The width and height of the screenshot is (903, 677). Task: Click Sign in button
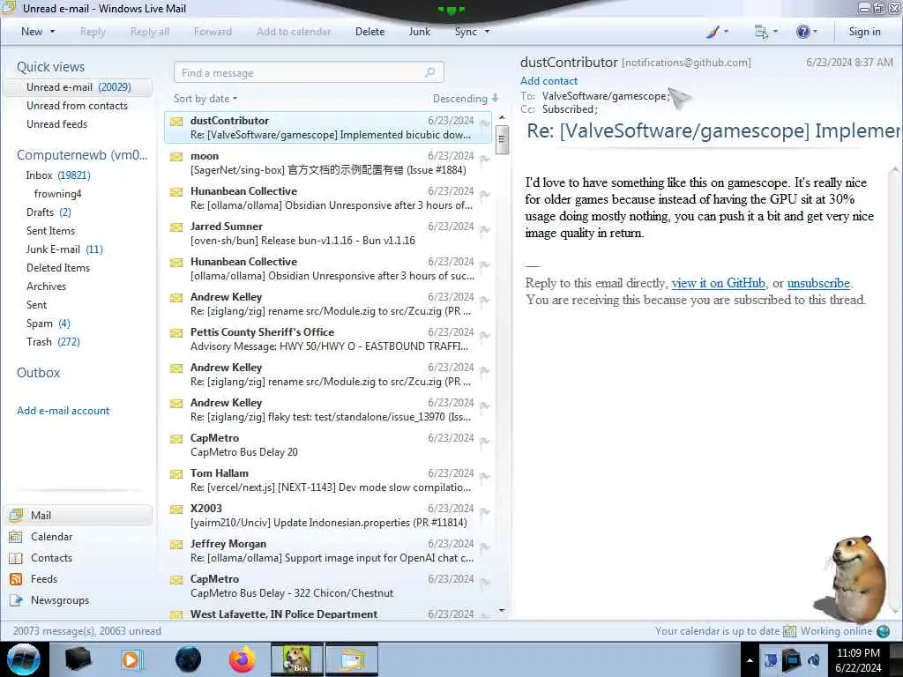tap(864, 32)
